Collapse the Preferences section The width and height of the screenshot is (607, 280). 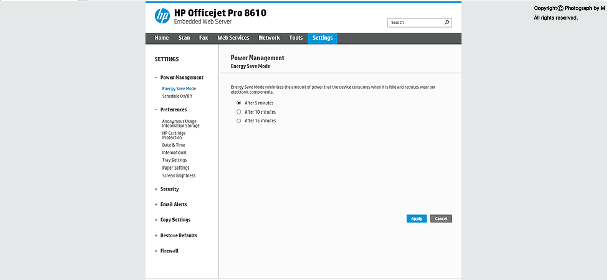coord(156,110)
